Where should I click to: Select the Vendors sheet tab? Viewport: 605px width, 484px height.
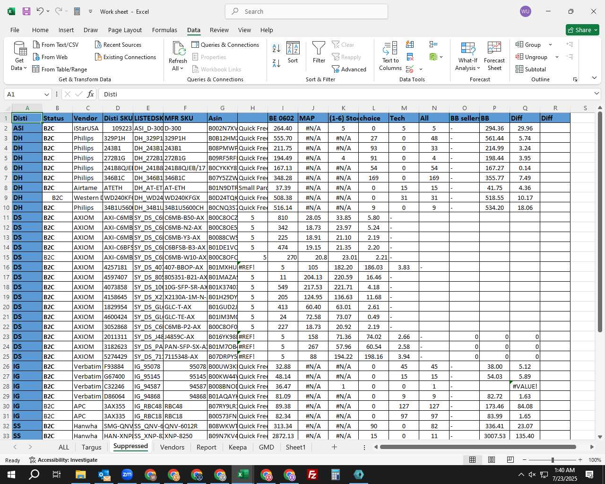pos(172,447)
